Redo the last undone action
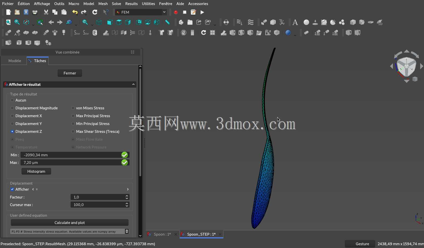 [84, 12]
